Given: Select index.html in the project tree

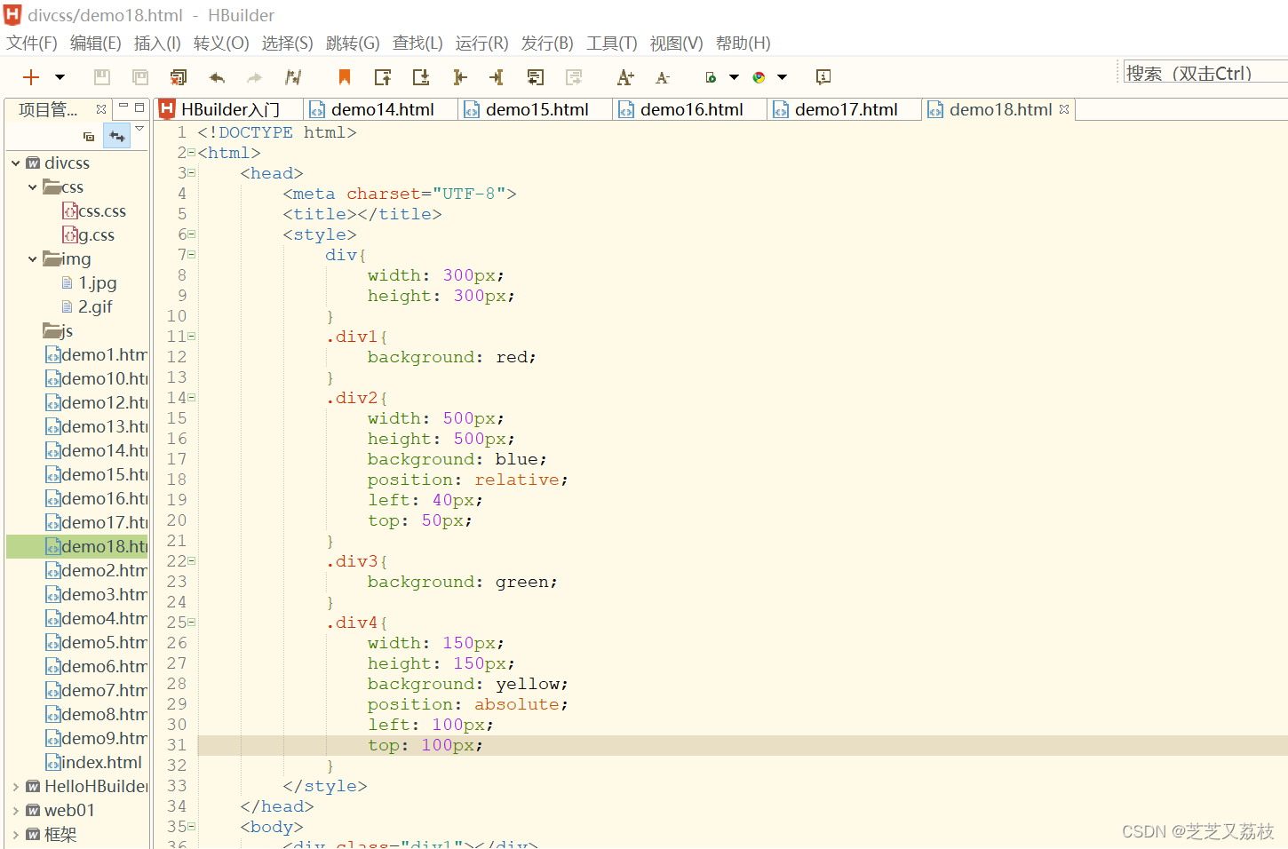Looking at the screenshot, I should 93,763.
